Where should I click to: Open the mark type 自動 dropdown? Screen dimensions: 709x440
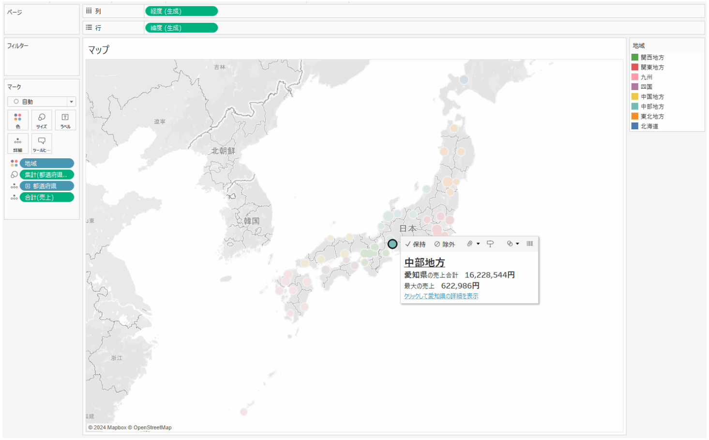coord(42,102)
